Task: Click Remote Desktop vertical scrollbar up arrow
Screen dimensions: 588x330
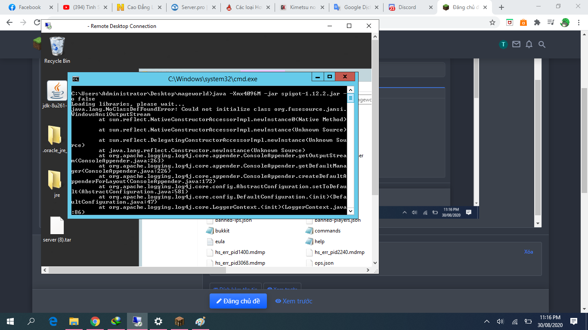Action: (375, 37)
